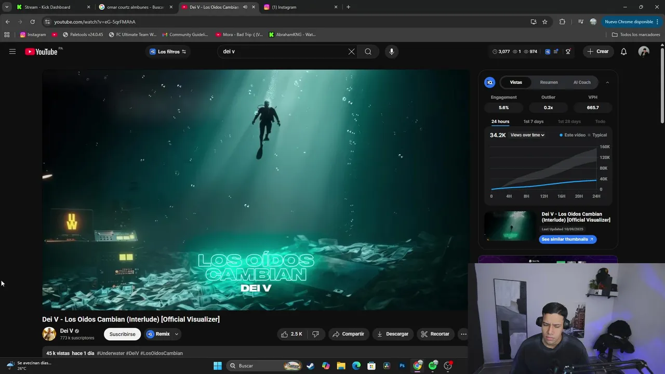
Task: Open the trophy icon in the header
Action: 568,51
